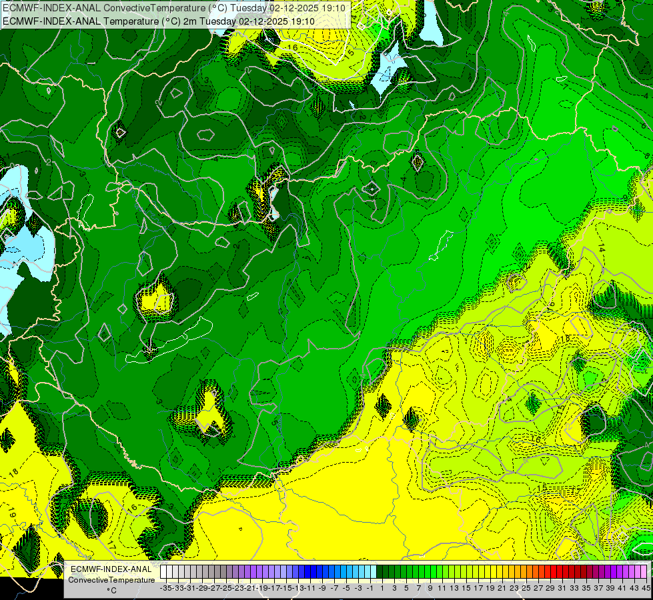Click the ECMWF-INDEX-ANAL label in the legend
Viewport: 653px width, 600px height.
(x=111, y=569)
